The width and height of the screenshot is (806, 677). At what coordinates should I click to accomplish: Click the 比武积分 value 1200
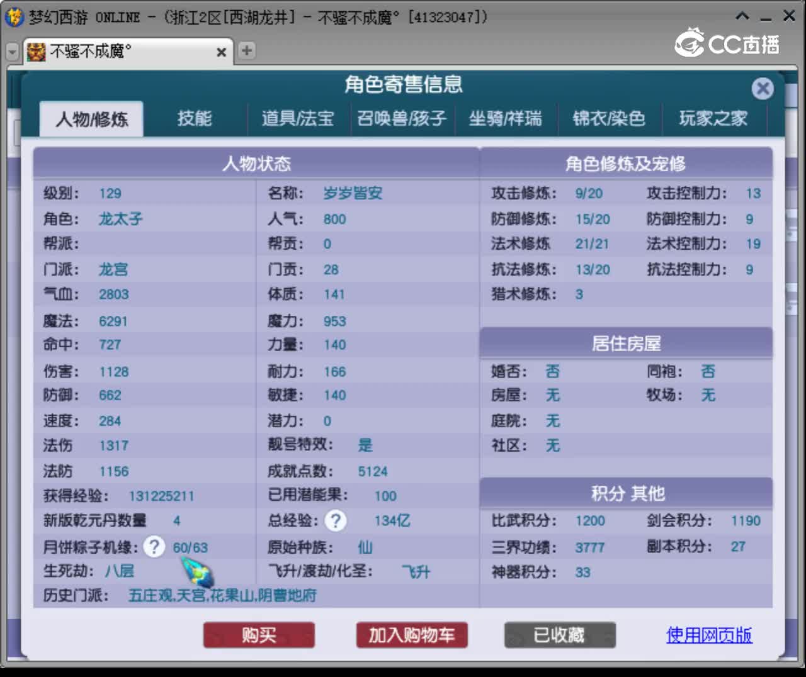click(590, 521)
